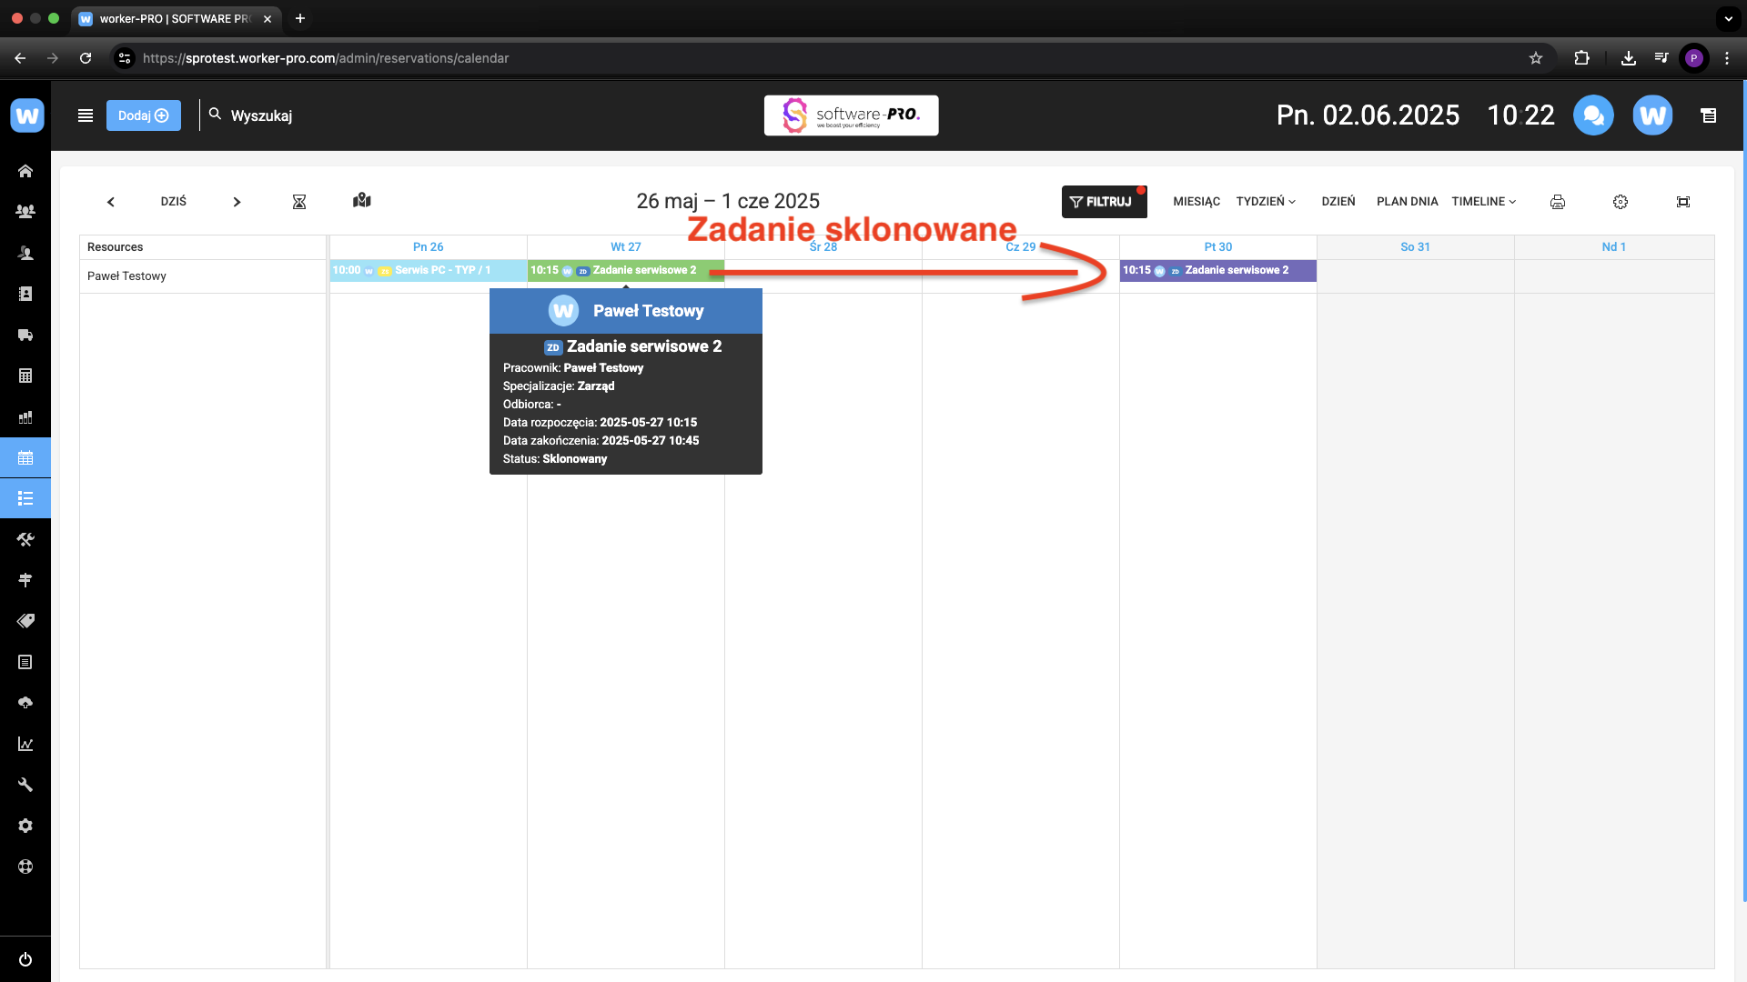1747x982 pixels.
Task: Go to next week arrow
Action: pos(237,202)
